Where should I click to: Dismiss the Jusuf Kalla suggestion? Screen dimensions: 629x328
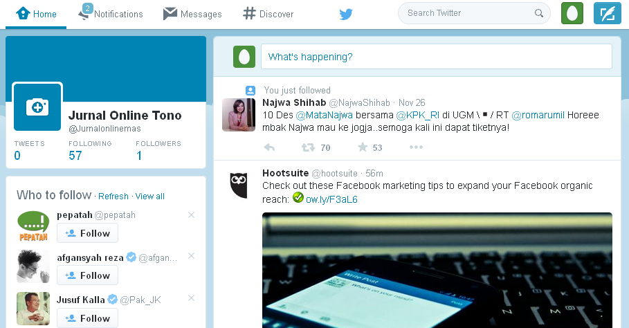point(192,298)
